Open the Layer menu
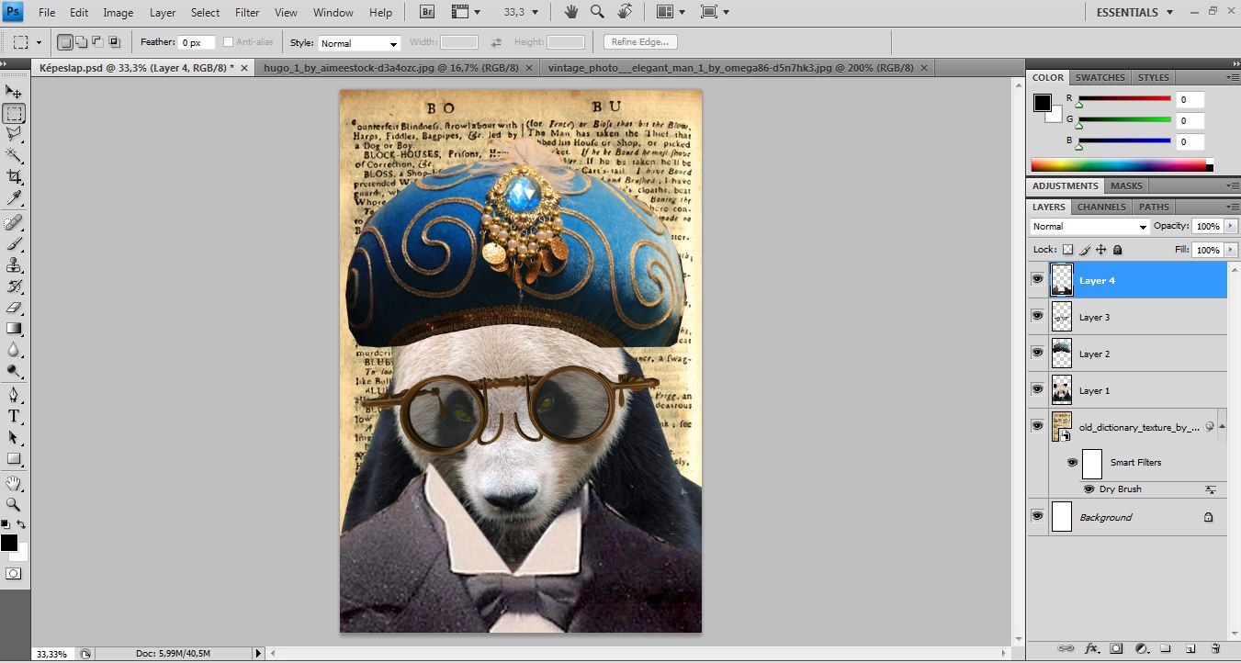This screenshot has width=1241, height=663. pyautogui.click(x=163, y=13)
